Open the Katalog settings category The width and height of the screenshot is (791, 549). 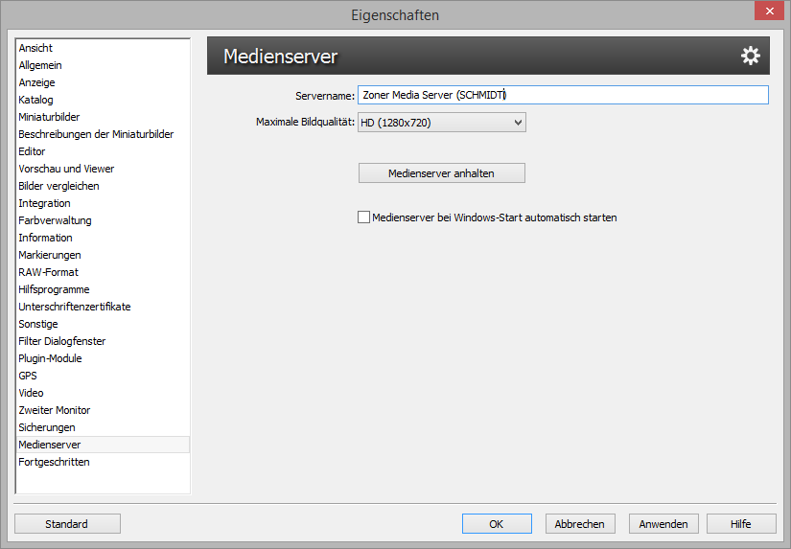(35, 100)
